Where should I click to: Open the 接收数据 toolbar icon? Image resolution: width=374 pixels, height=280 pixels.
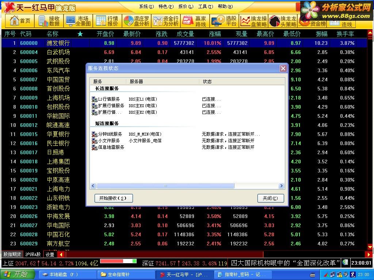coord(49,21)
